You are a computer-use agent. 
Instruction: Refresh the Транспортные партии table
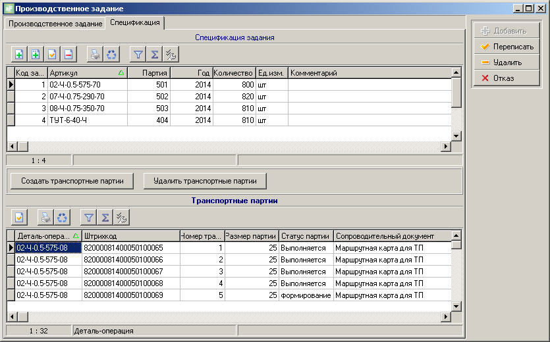(62, 217)
